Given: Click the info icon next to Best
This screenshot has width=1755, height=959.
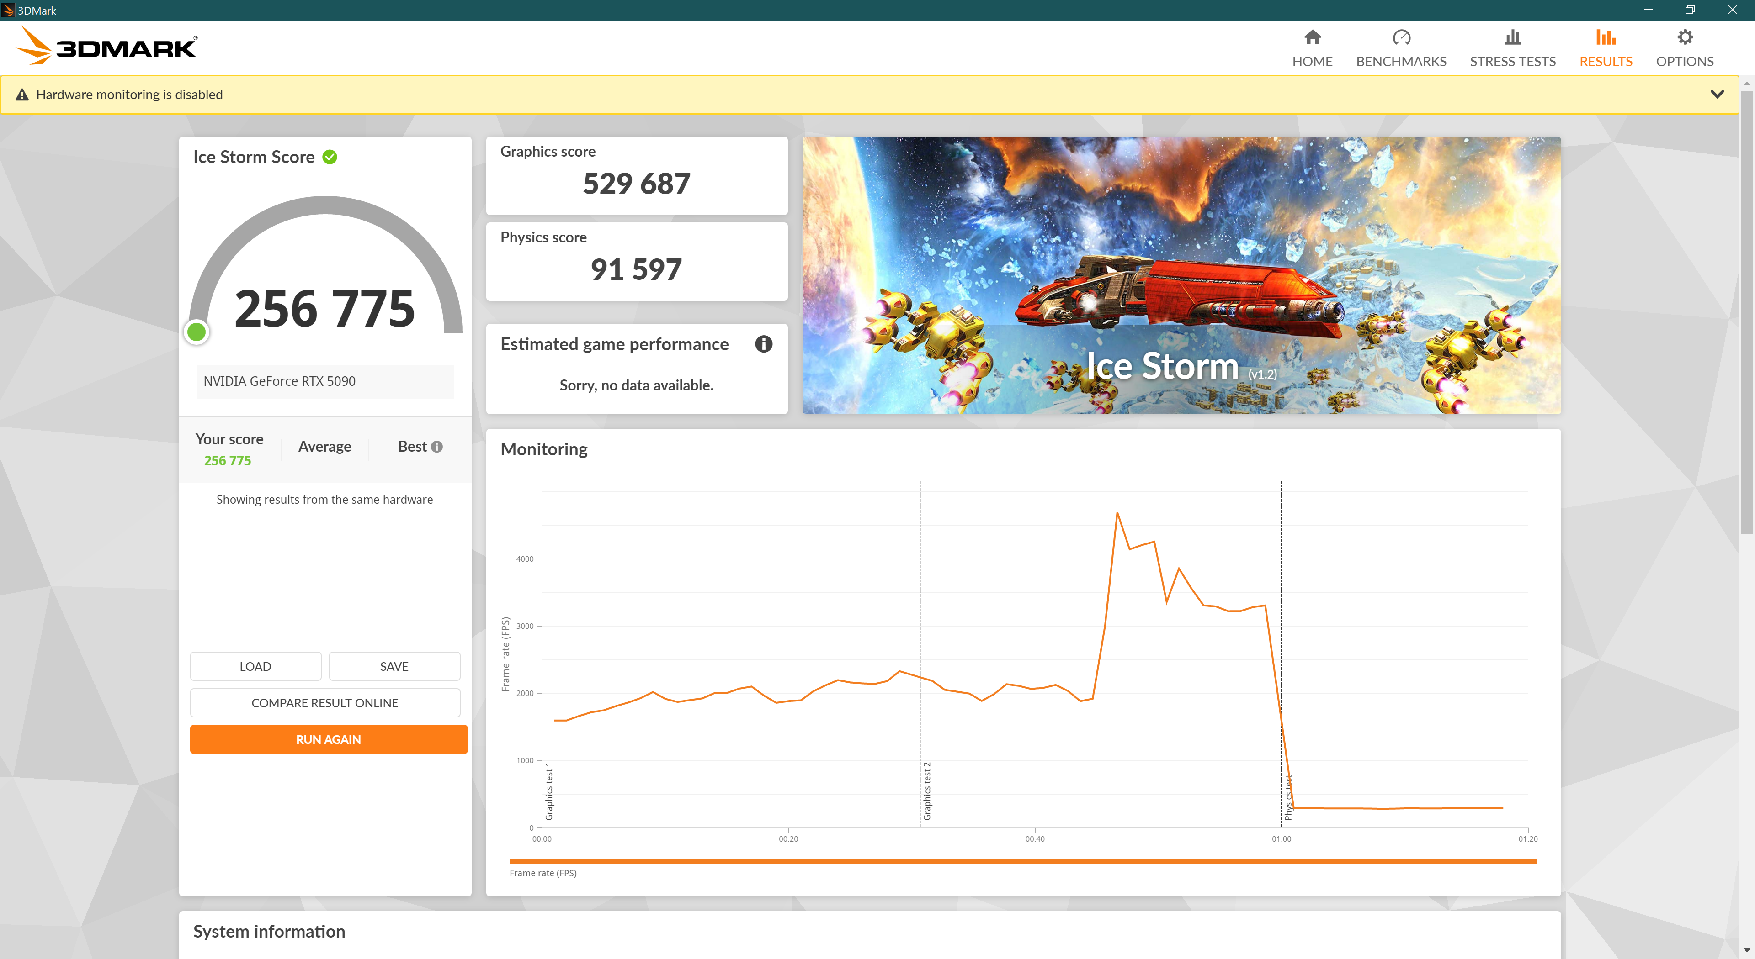Looking at the screenshot, I should tap(437, 447).
